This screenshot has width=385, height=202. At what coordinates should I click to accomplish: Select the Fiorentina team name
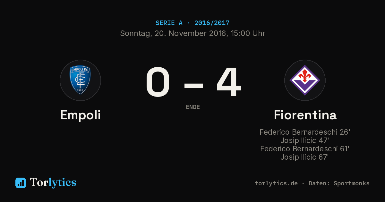tap(305, 115)
